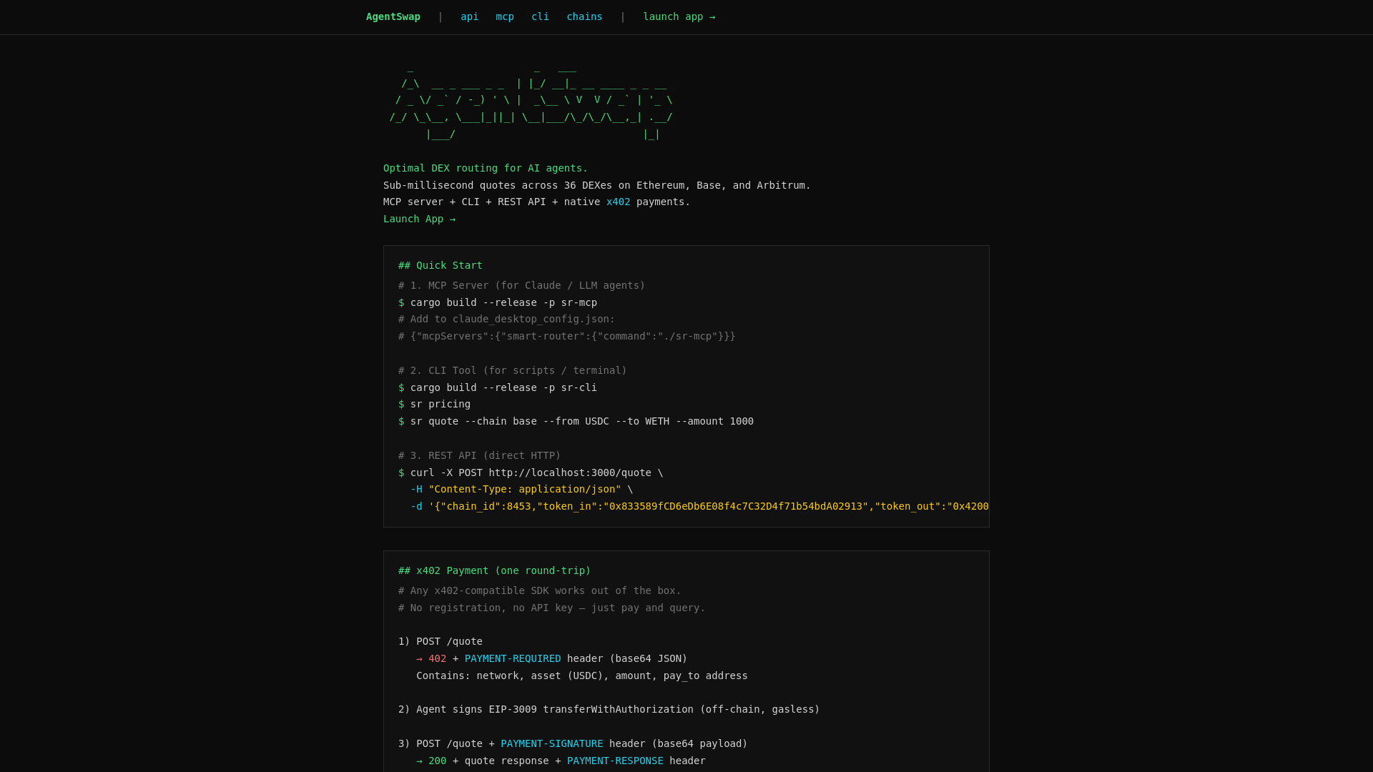This screenshot has width=1373, height=772.
Task: Click the EIP-3009 transferWithAuthorization line
Action: 609,709
